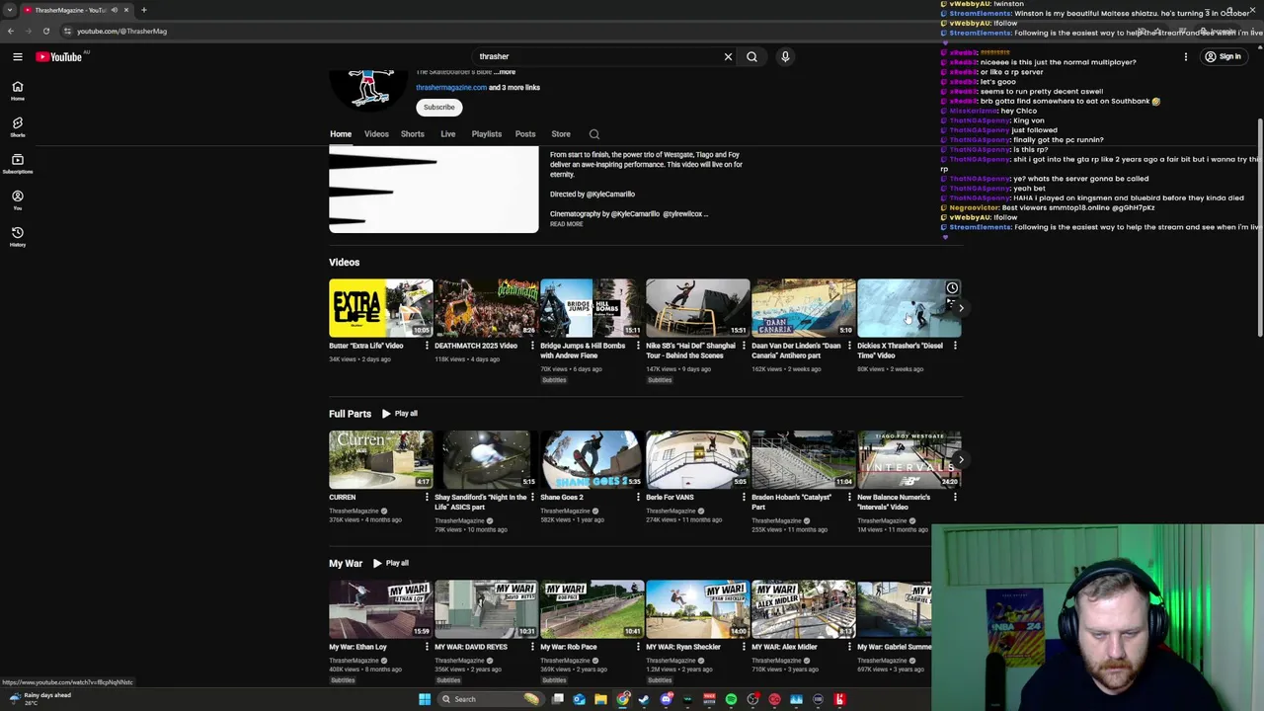Open File Explorer from taskbar

click(x=600, y=699)
